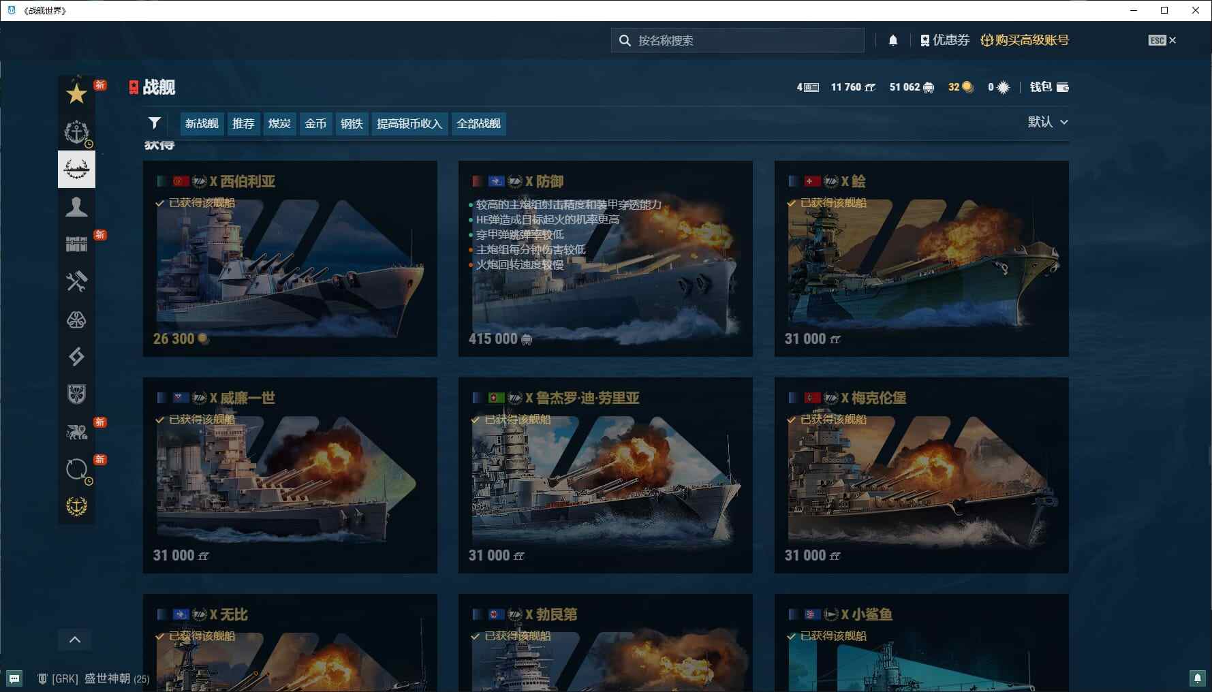This screenshot has height=692, width=1212.
Task: Open the X 梅克伦堡 ship card
Action: pyautogui.click(x=921, y=475)
